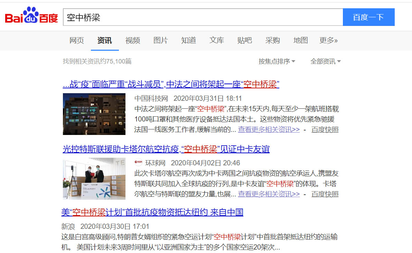Select the 资讯 tab
This screenshot has width=412, height=253.
coord(105,40)
